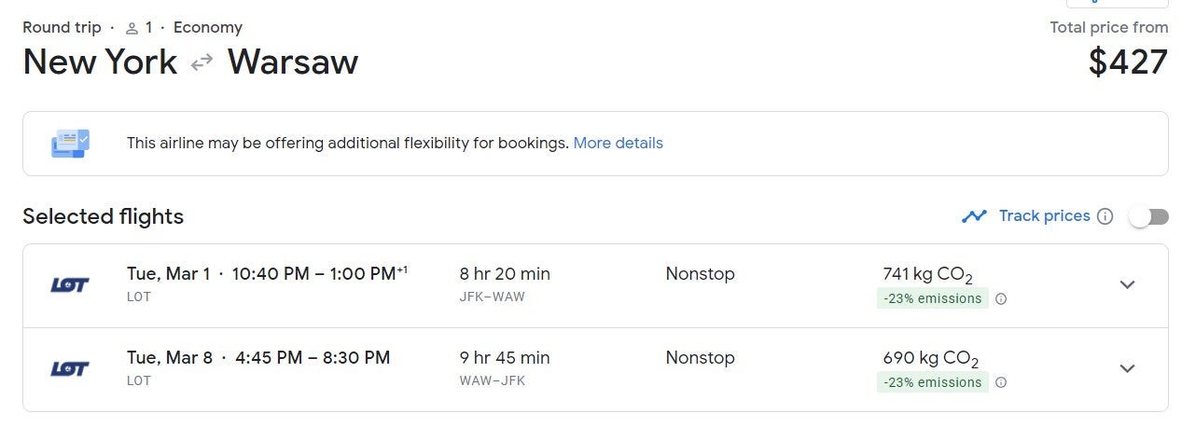Click the -23% emissions badge on JFK–WAW flight

[932, 299]
